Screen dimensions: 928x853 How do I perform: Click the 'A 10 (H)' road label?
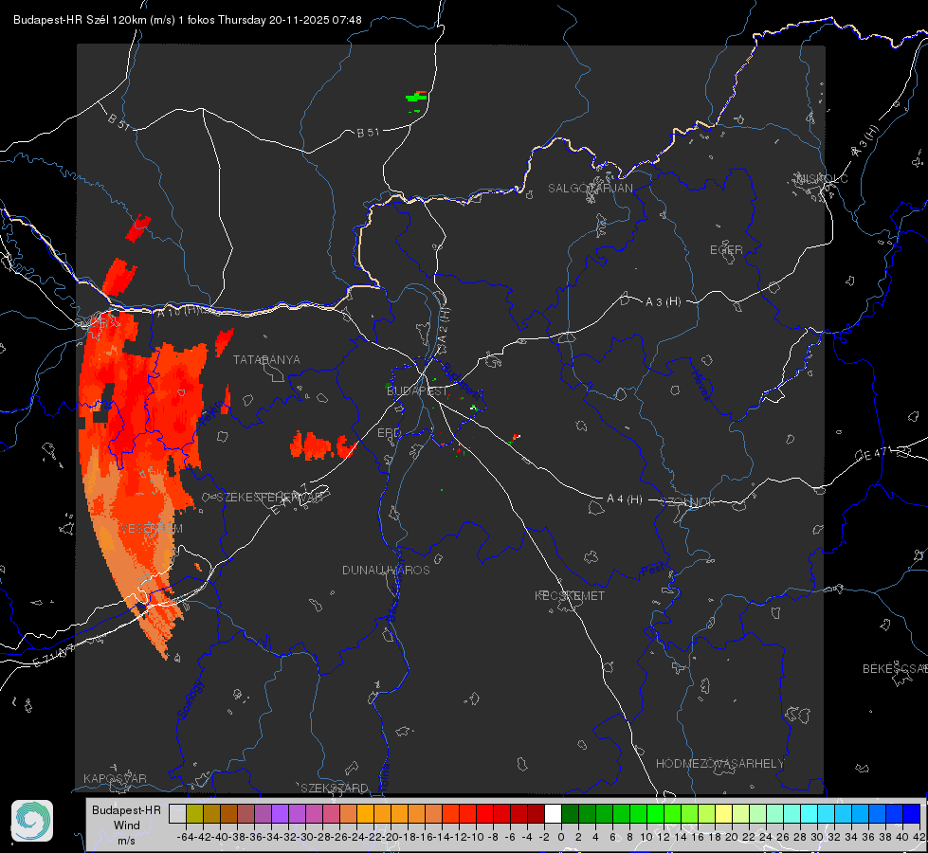click(x=180, y=310)
